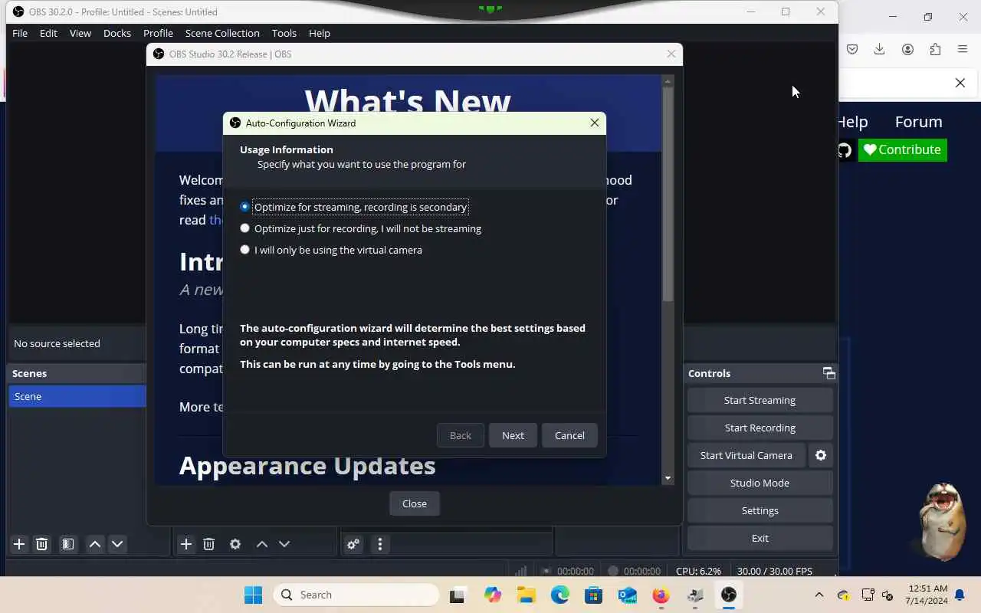
Task: Move scene down arrow in Scenes dock
Action: click(117, 544)
